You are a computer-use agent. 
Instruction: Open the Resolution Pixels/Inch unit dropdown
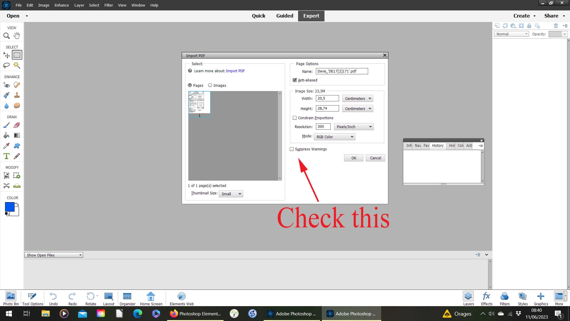(x=354, y=127)
